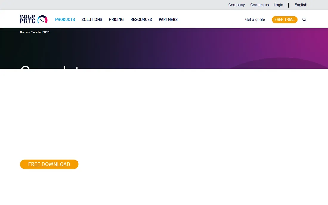Click the Paessler PRTG logo

pos(34,19)
